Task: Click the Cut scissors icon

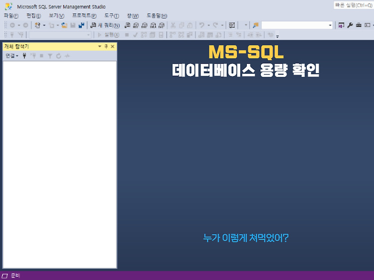Action: (x=173, y=25)
